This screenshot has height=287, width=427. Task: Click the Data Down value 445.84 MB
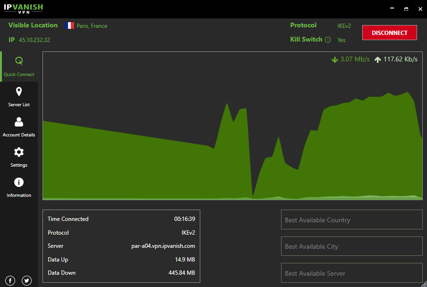coord(182,272)
